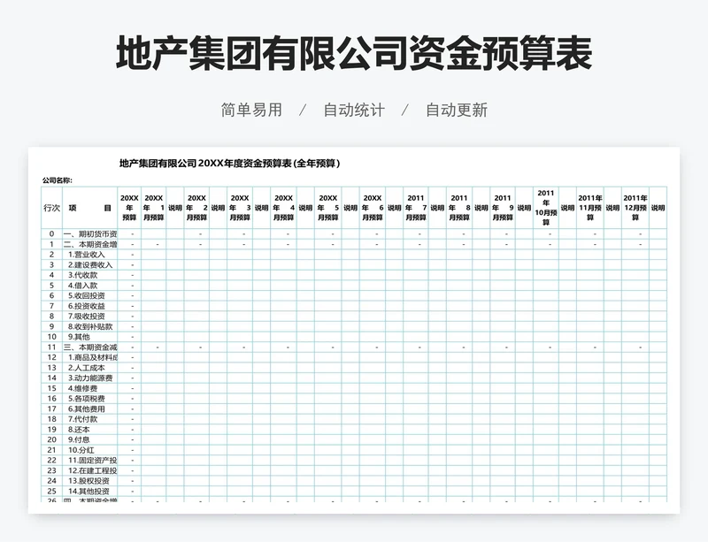Viewport: 708px width, 542px height.
Task: Select the 2011年10月预算 column header
Action: (x=545, y=208)
